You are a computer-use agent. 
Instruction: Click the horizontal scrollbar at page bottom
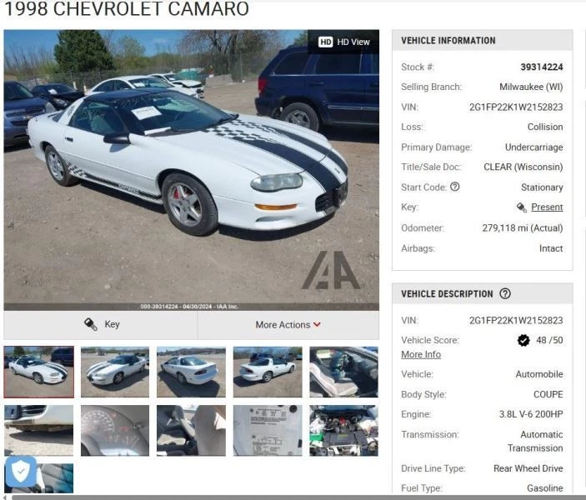tap(297, 497)
